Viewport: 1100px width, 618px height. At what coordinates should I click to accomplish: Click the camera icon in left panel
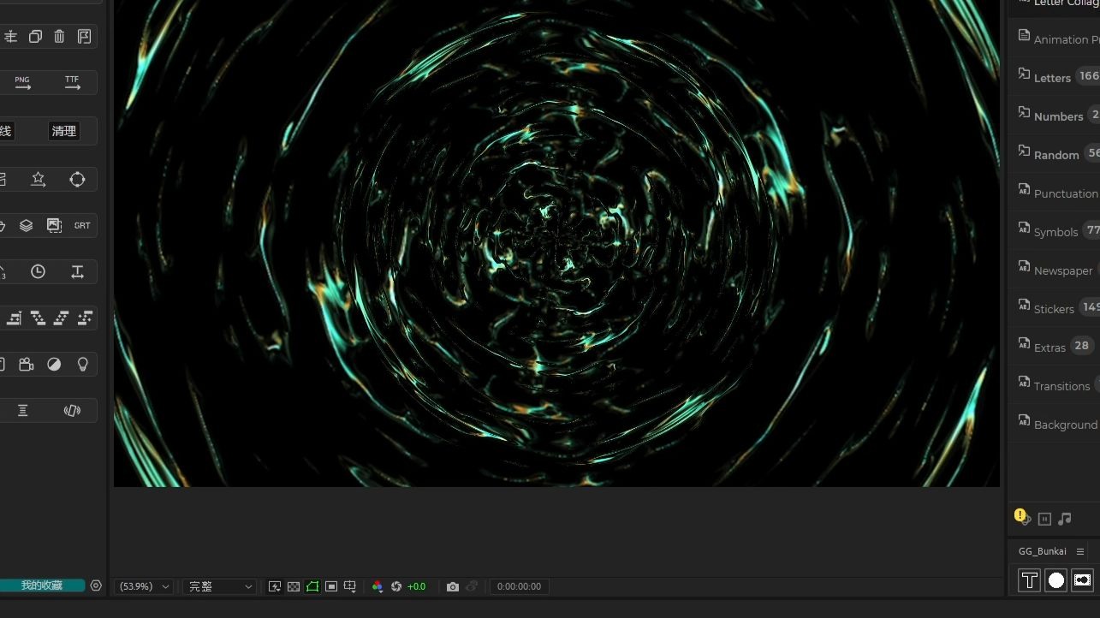[27, 364]
